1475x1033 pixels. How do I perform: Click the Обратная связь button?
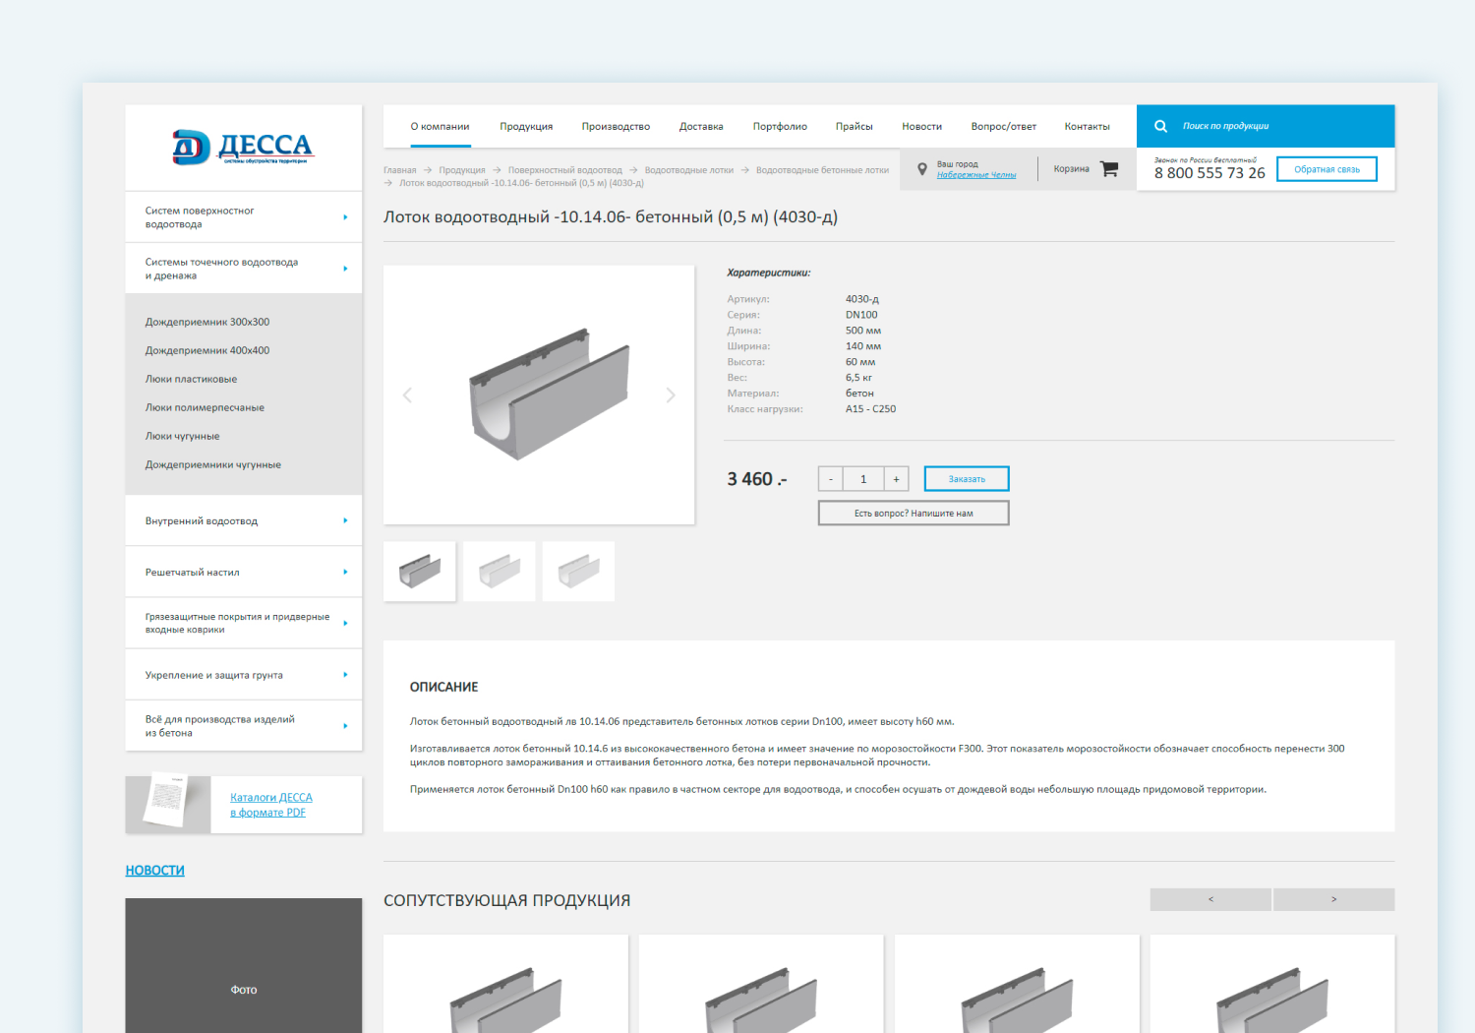click(x=1326, y=169)
